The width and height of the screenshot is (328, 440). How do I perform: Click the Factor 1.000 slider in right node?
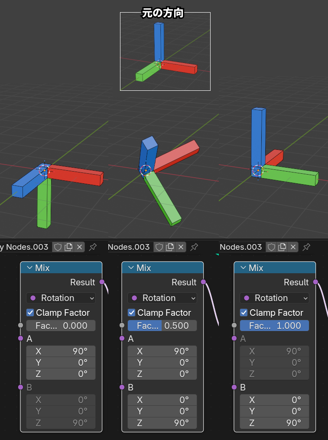click(274, 326)
